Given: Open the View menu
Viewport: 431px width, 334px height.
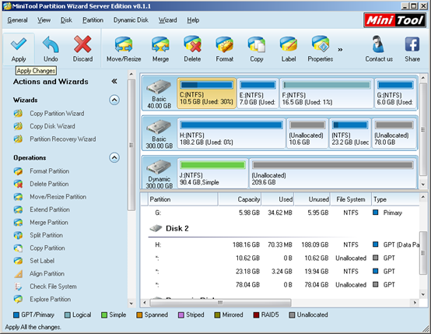Looking at the screenshot, I should (x=44, y=20).
